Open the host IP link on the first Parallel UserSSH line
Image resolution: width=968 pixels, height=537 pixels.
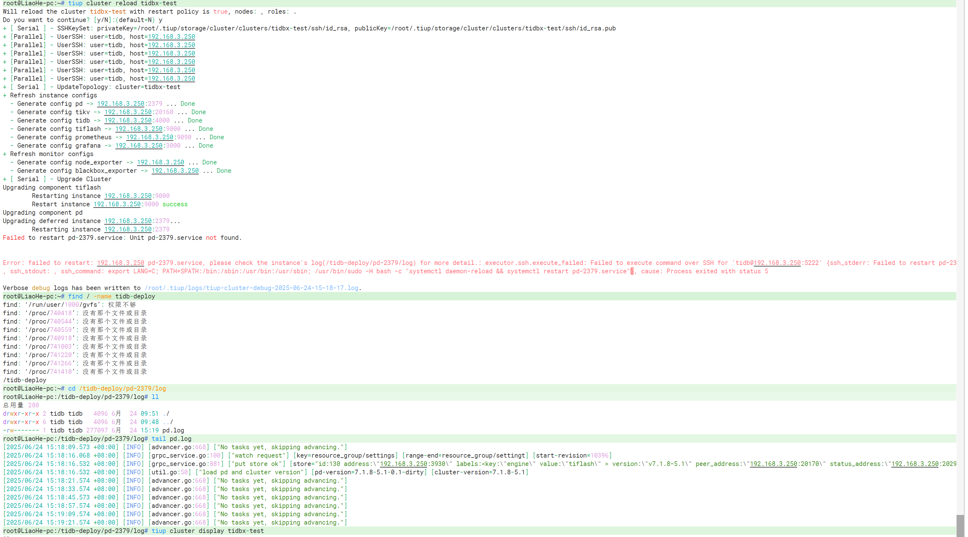coord(171,37)
